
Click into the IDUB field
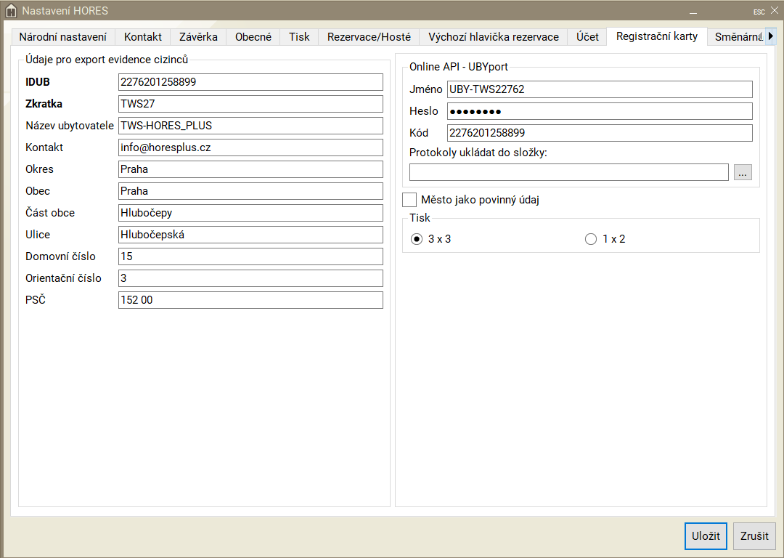(250, 82)
